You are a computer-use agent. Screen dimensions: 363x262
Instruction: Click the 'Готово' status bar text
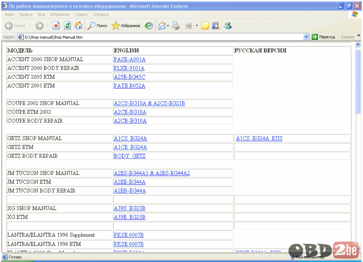click(x=15, y=257)
